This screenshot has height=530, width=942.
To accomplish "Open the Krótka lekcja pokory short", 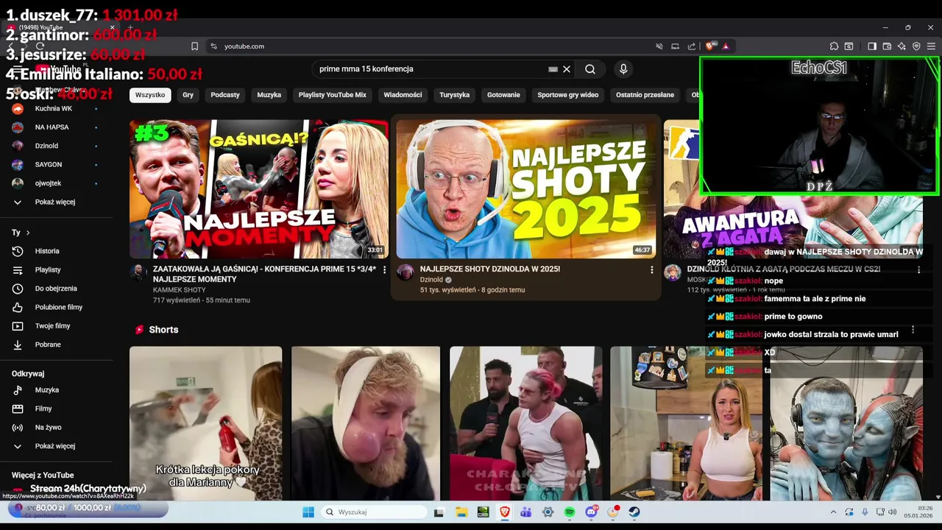I will [x=206, y=423].
